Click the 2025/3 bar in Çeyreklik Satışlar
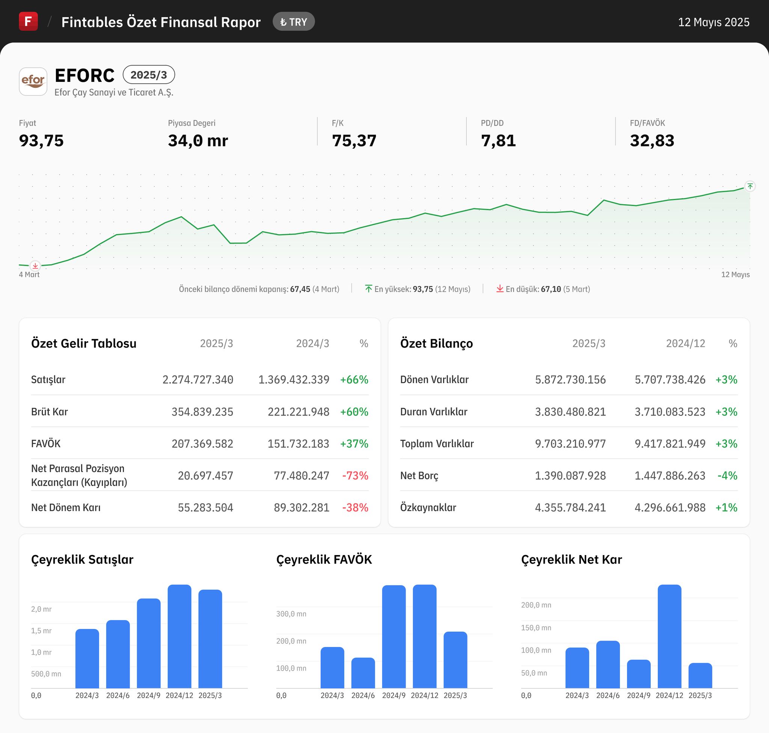Screen dimensions: 769x733 click(x=210, y=639)
